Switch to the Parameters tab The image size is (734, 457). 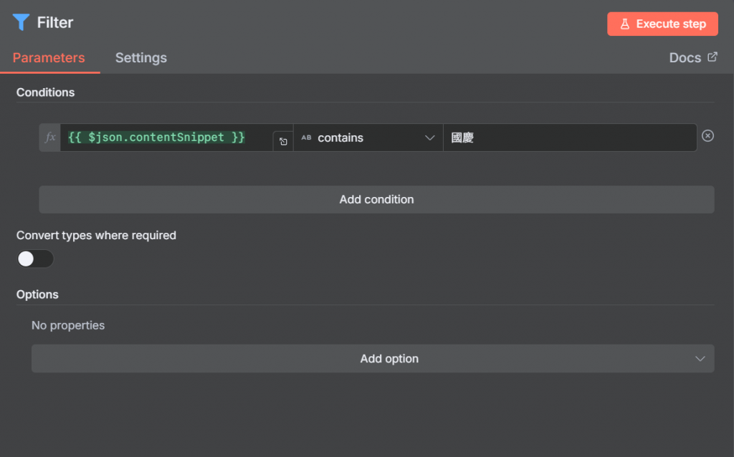(x=49, y=58)
